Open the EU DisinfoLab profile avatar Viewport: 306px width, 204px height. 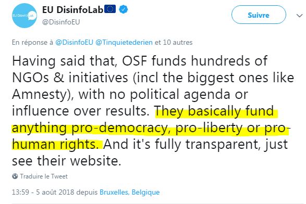(x=24, y=16)
